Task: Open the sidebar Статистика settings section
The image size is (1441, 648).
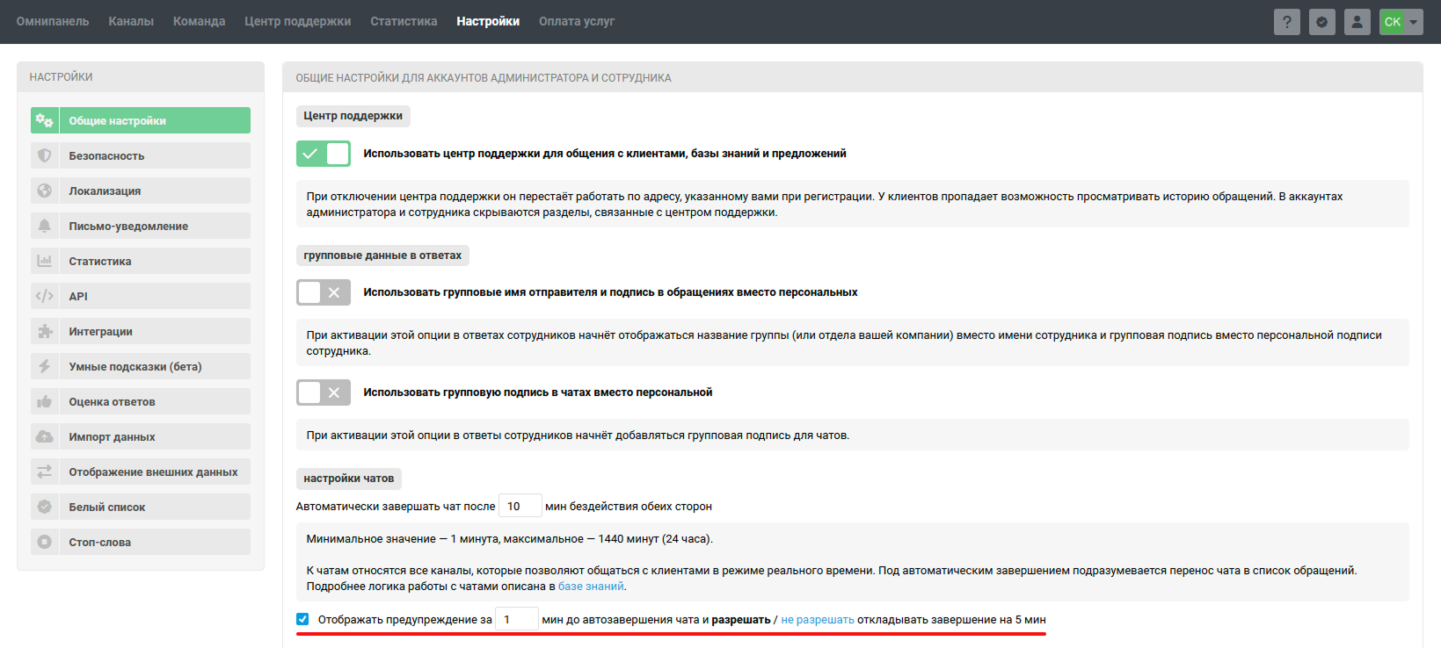Action: click(x=141, y=261)
